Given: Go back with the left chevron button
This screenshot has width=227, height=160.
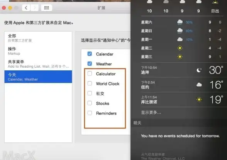Looking at the screenshot, I should [26, 8].
